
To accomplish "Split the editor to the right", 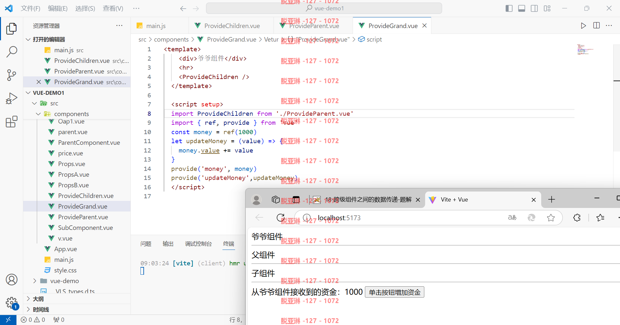I will point(596,25).
